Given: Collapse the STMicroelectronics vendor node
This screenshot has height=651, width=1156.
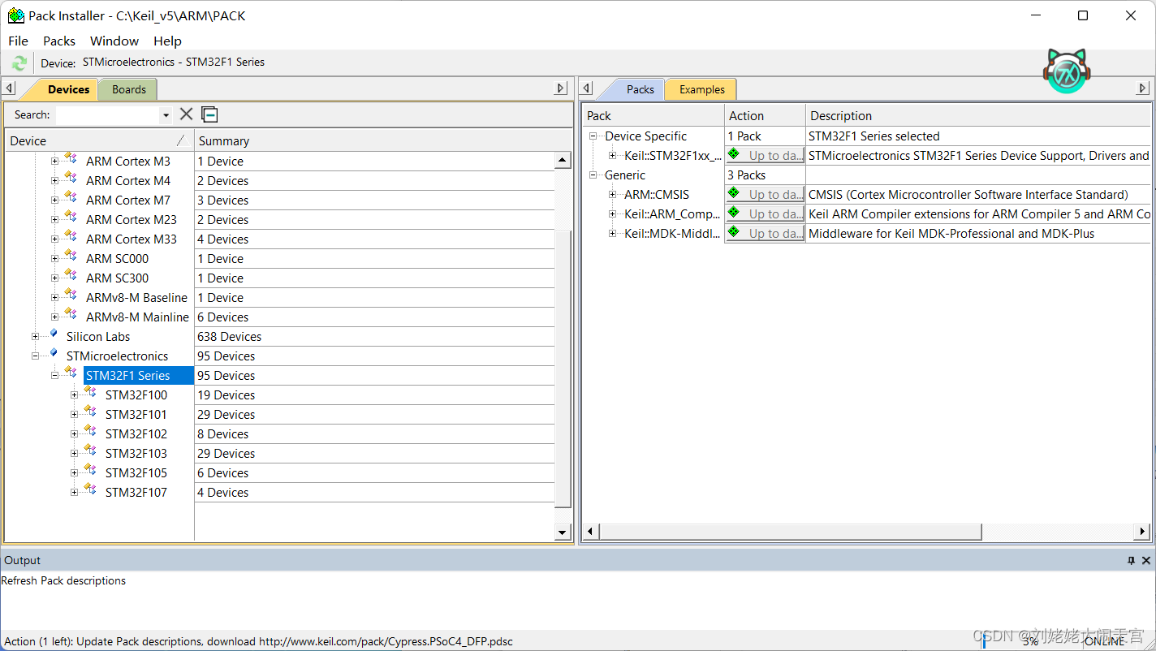Looking at the screenshot, I should click(35, 356).
